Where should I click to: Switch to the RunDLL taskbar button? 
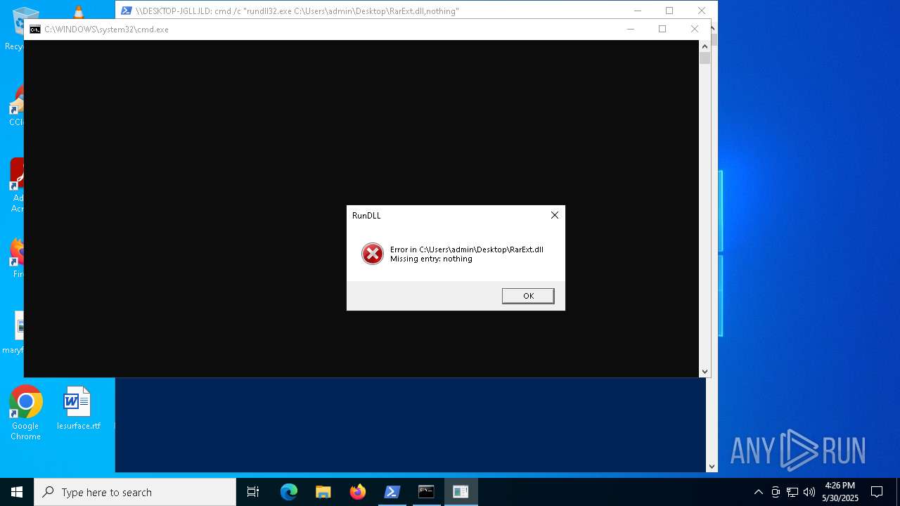click(x=461, y=492)
